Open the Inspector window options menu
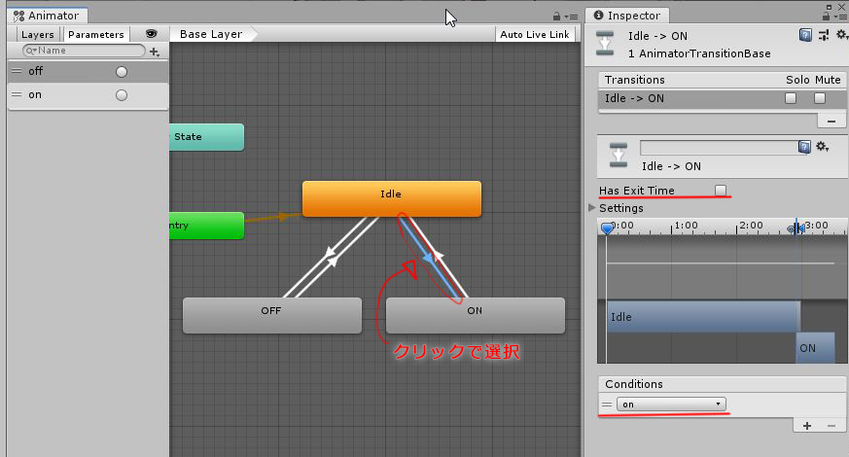 point(841,17)
